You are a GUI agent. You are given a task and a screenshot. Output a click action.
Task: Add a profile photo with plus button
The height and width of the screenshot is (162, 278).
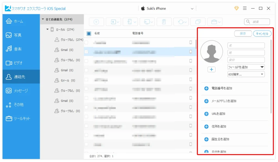click(211, 69)
